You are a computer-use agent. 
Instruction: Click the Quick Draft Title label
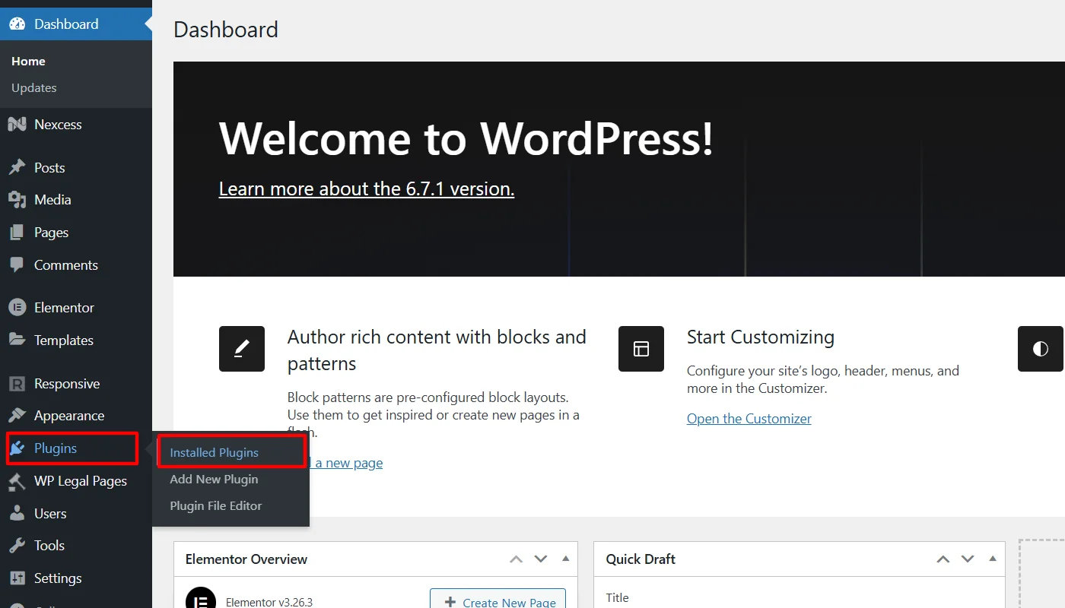(x=617, y=597)
